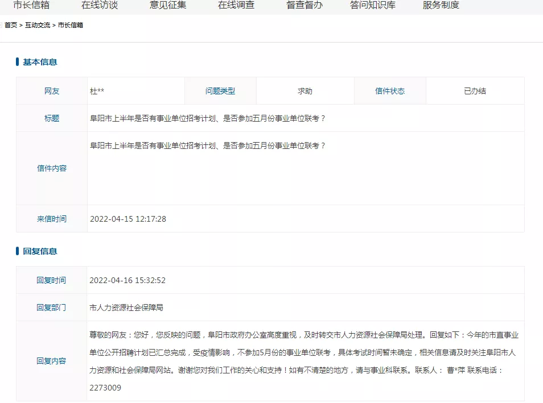Image resolution: width=543 pixels, height=403 pixels.
Task: Click the timestamp 2022-04-15 12:17:28
Action: click(x=128, y=219)
